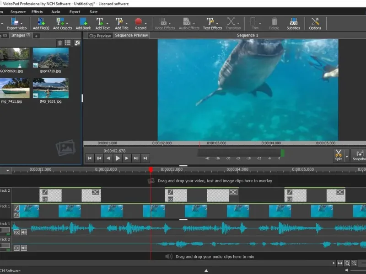Viewport: 366px width, 274px height.
Task: Click the Add Objects icon
Action: pyautogui.click(x=60, y=21)
